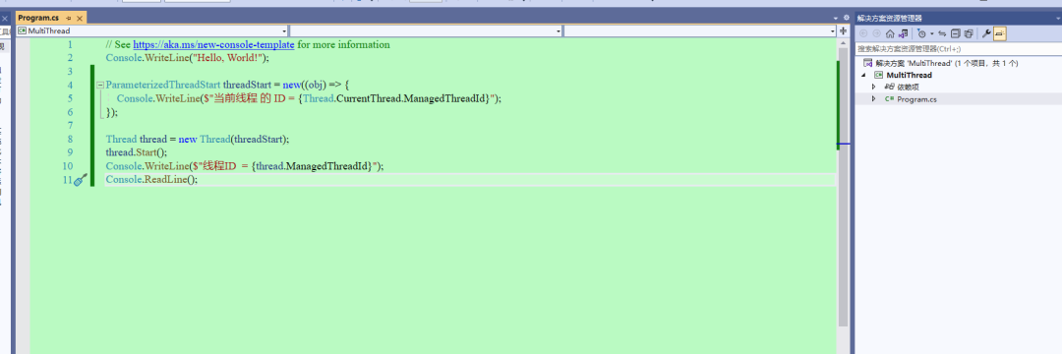This screenshot has width=1062, height=354.
Task: Pin the Program.cs tab
Action: pos(69,18)
